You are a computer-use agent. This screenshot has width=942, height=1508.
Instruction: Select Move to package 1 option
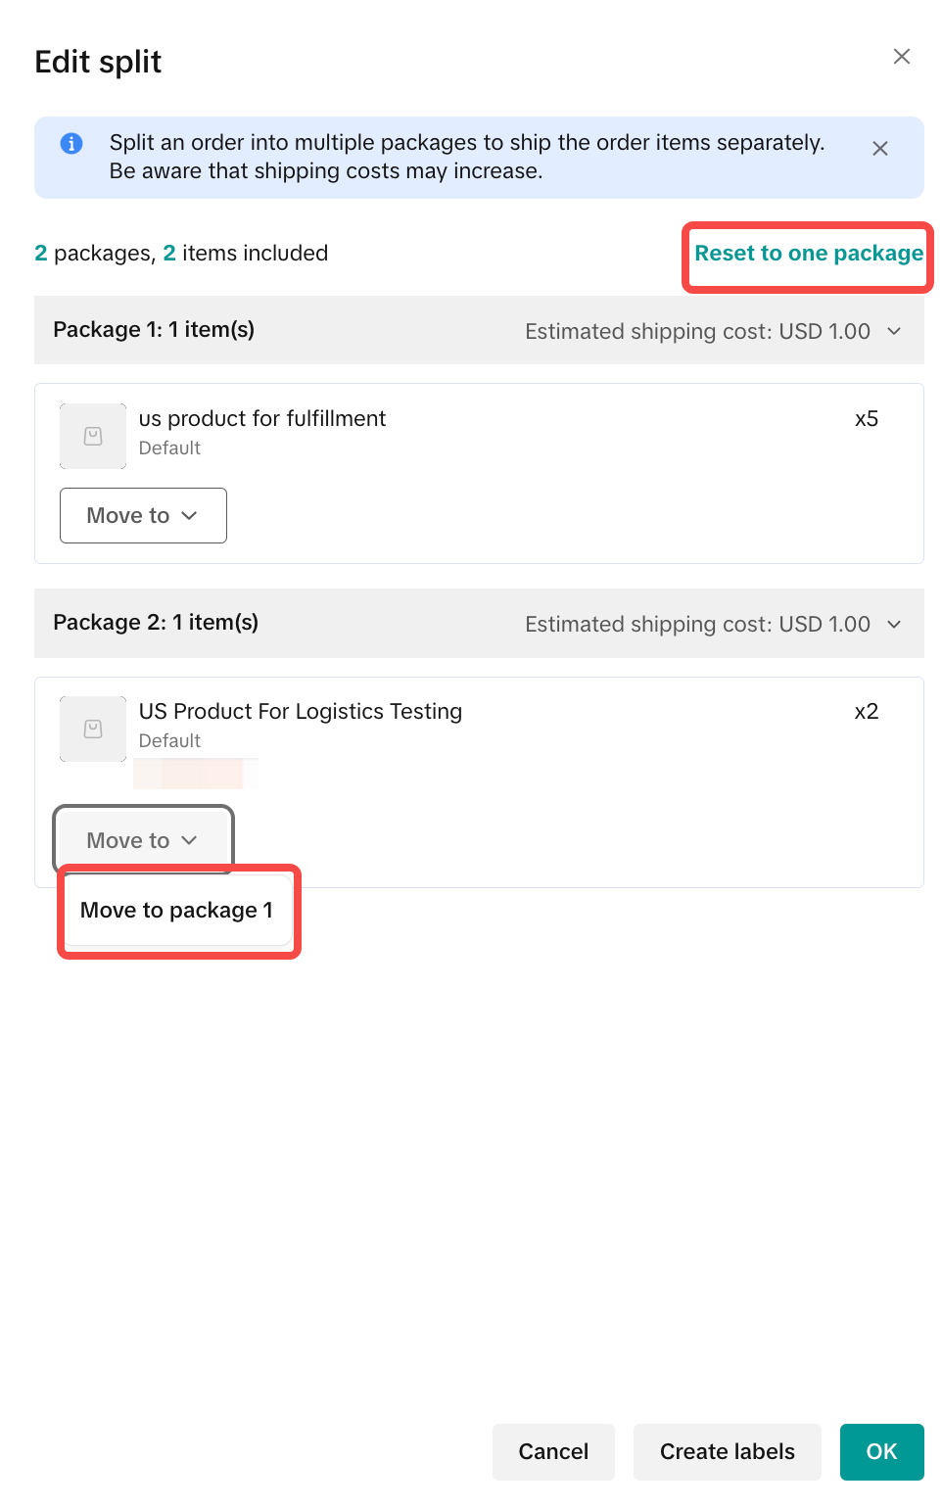coord(177,911)
